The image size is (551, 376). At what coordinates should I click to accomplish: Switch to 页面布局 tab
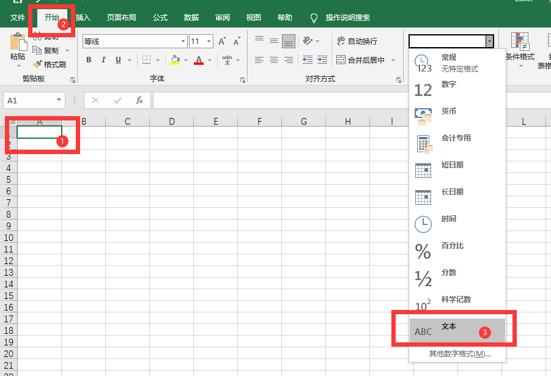[x=121, y=17]
